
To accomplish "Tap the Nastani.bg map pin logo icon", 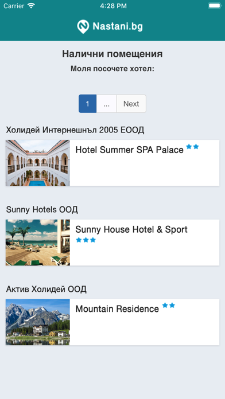I will pos(83,27).
